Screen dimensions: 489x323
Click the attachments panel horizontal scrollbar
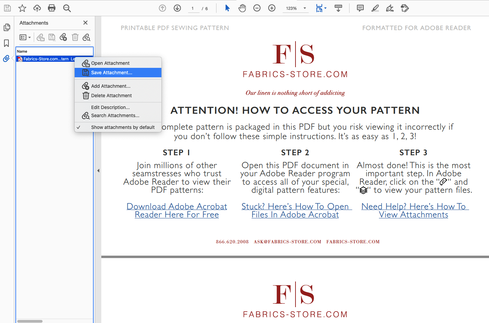point(30,321)
